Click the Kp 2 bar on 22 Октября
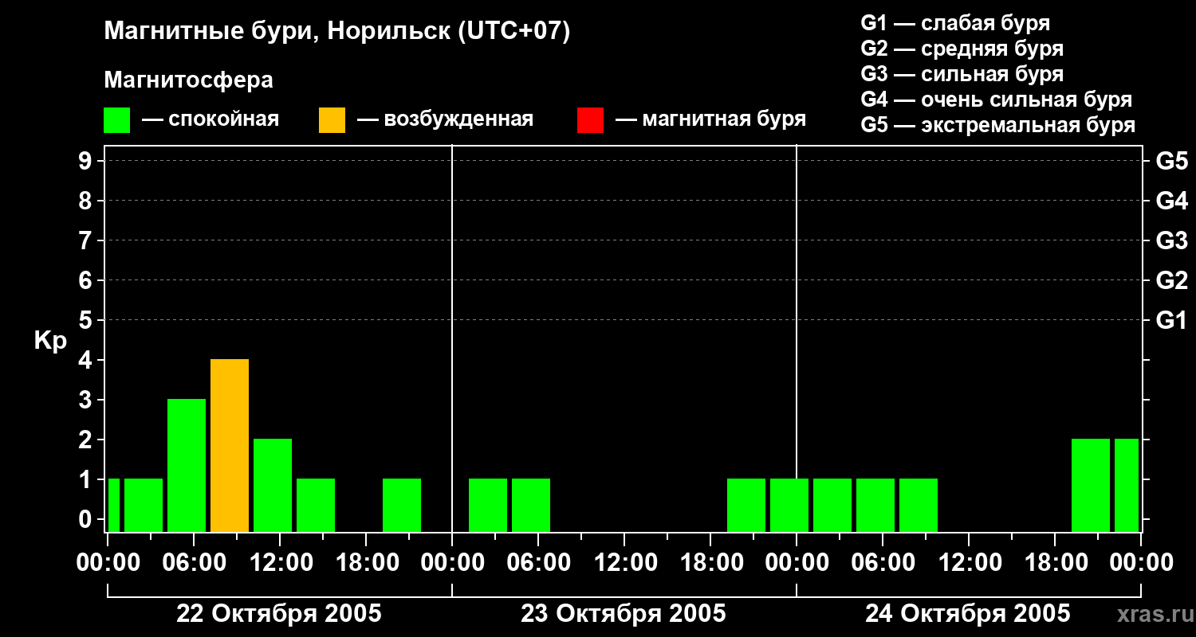Image resolution: width=1196 pixels, height=637 pixels. [x=273, y=485]
